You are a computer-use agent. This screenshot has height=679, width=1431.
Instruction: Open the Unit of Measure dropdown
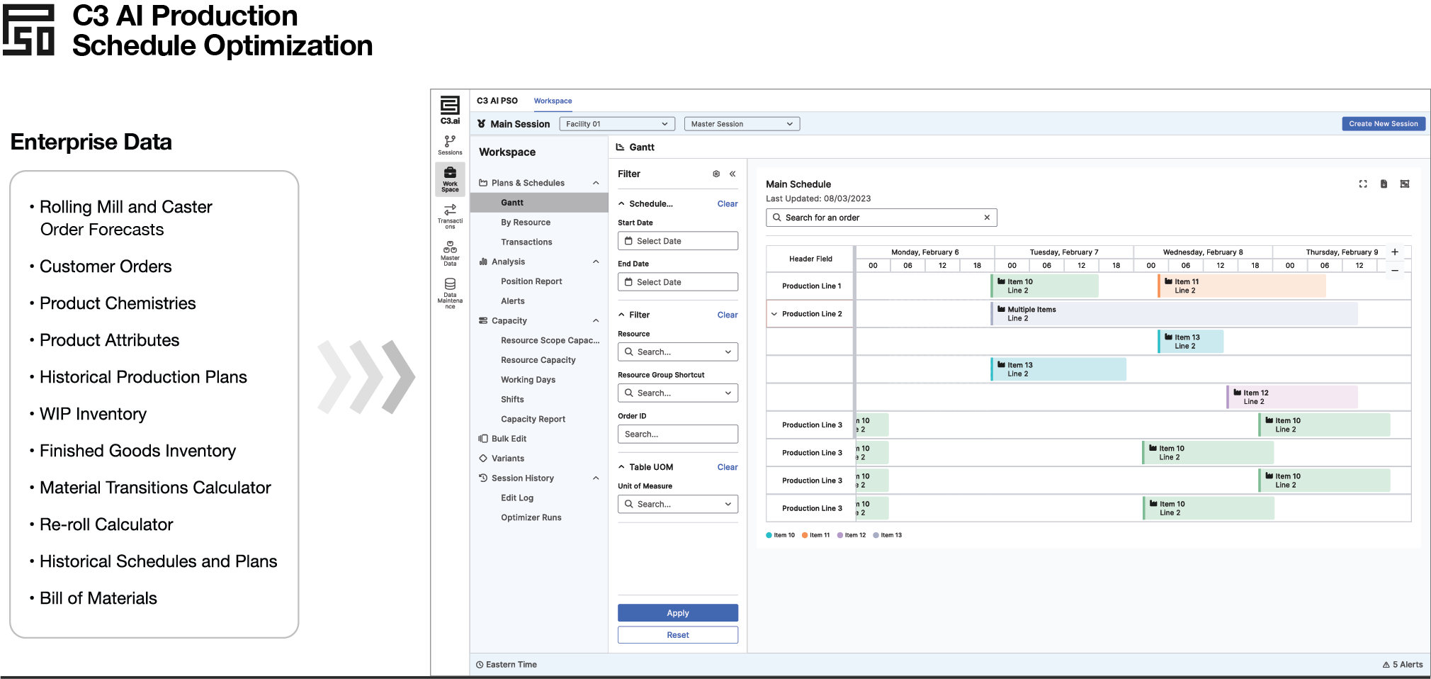click(x=678, y=505)
